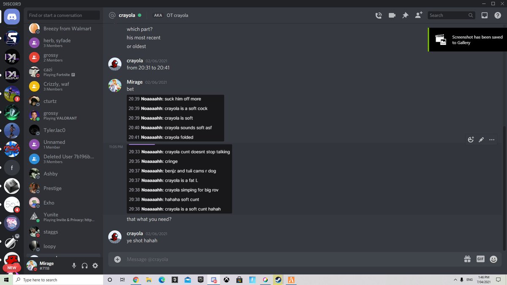The height and width of the screenshot is (285, 507).
Task: Toggle headphone deafen
Action: [84, 266]
